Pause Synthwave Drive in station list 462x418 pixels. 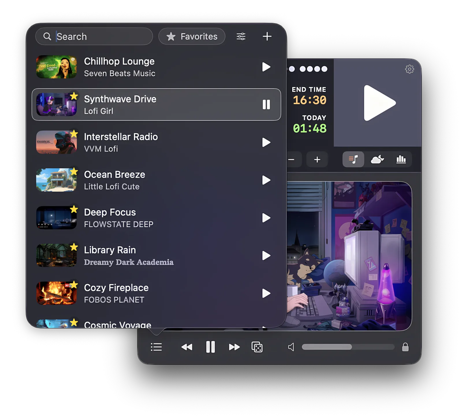266,104
